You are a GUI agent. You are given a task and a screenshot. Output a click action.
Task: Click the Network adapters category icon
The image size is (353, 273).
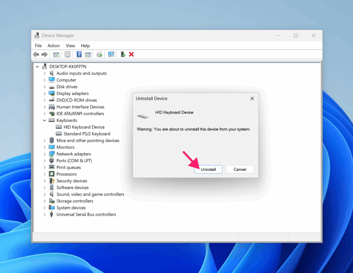point(52,154)
